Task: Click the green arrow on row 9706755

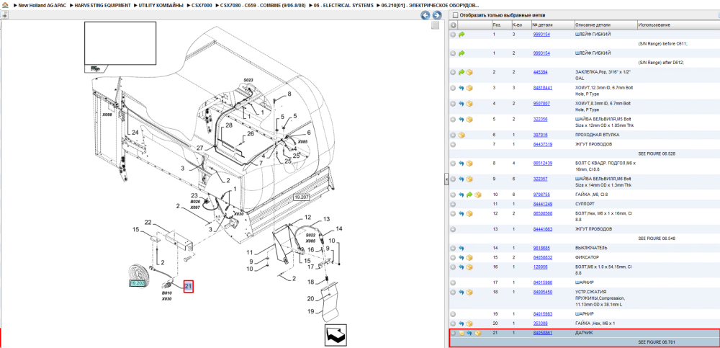Action: point(469,195)
